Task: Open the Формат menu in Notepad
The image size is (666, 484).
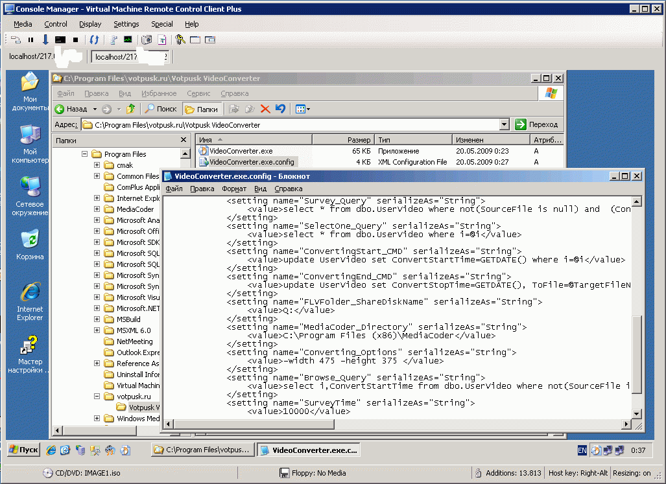Action: click(x=234, y=189)
